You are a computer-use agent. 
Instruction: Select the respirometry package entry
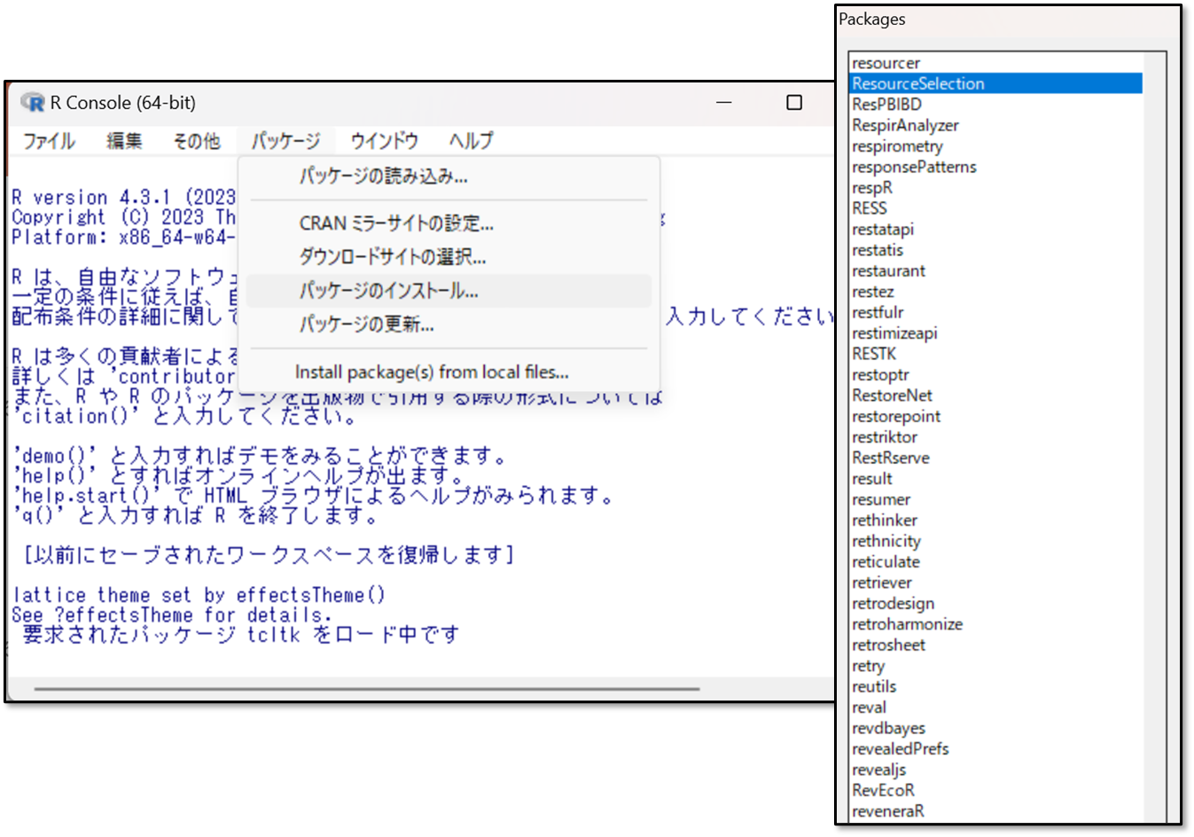897,146
